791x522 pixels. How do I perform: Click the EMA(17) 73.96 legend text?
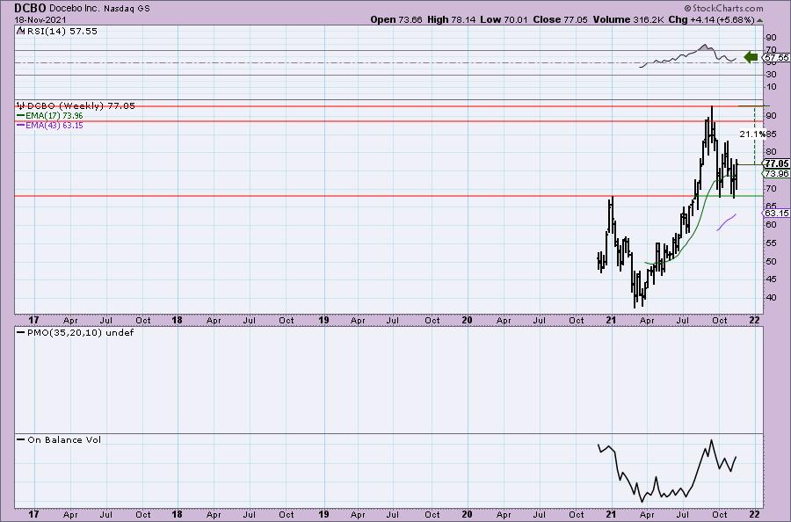(54, 115)
